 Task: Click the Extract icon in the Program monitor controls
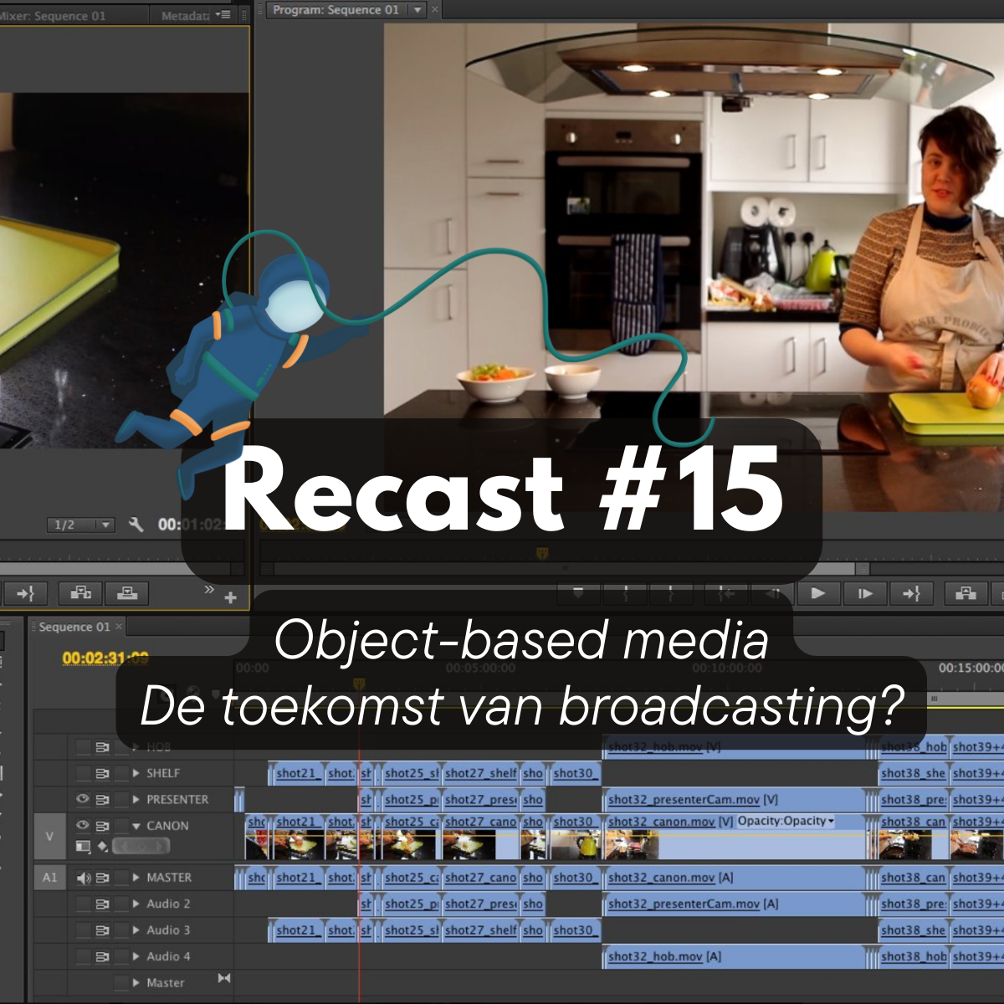point(1001,594)
